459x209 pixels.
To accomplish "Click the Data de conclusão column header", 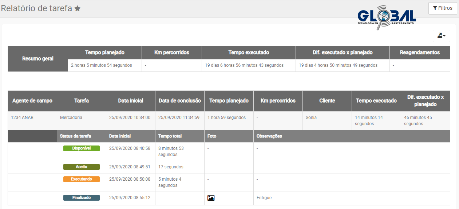I will pyautogui.click(x=180, y=101).
